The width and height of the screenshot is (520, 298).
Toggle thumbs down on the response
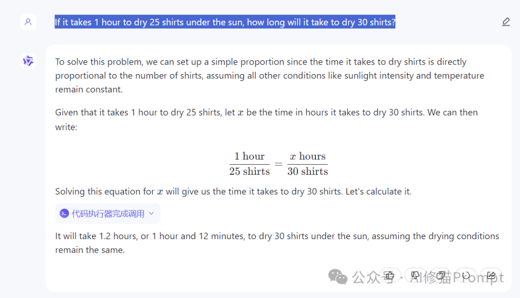pyautogui.click(x=415, y=276)
